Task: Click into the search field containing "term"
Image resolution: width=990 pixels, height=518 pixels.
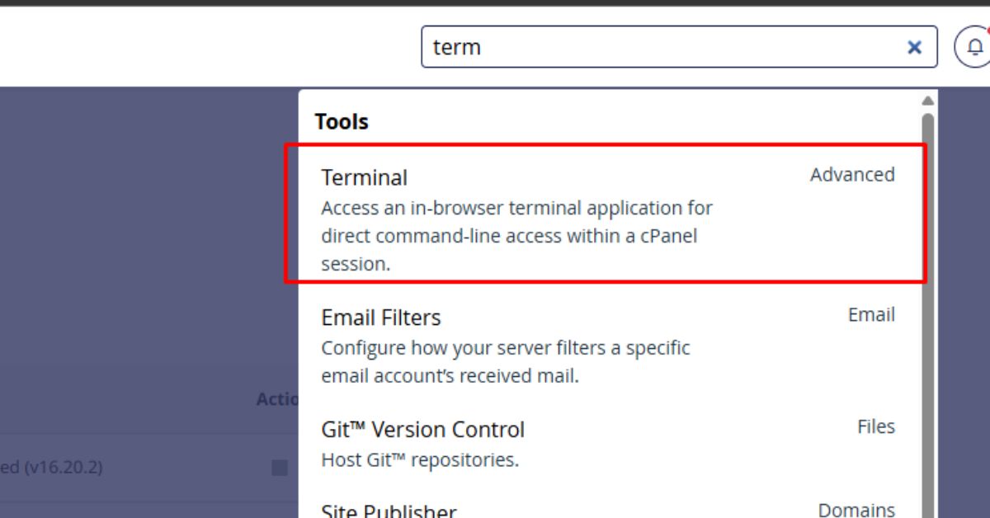Action: point(679,47)
